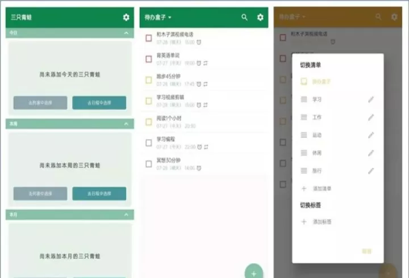Click the gray list-select button under 本周
This screenshot has height=278, width=409.
tap(40, 193)
